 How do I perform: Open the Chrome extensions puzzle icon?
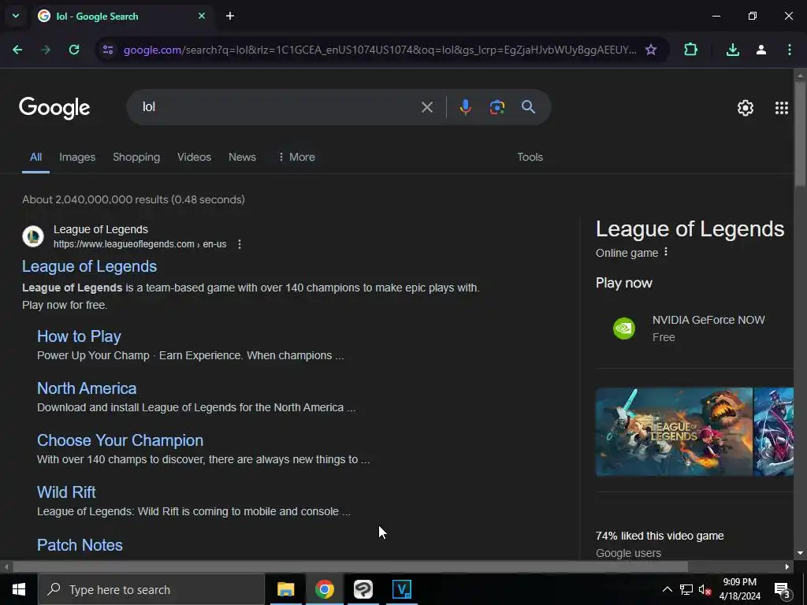click(690, 50)
